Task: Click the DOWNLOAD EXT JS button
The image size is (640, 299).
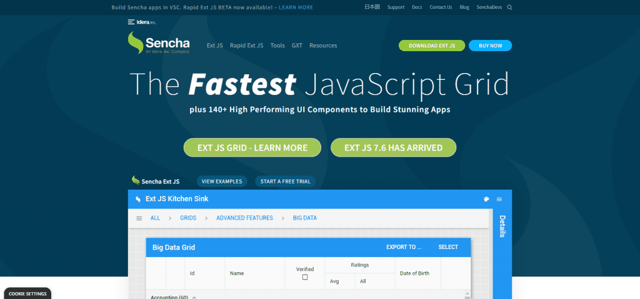Action: pos(432,46)
